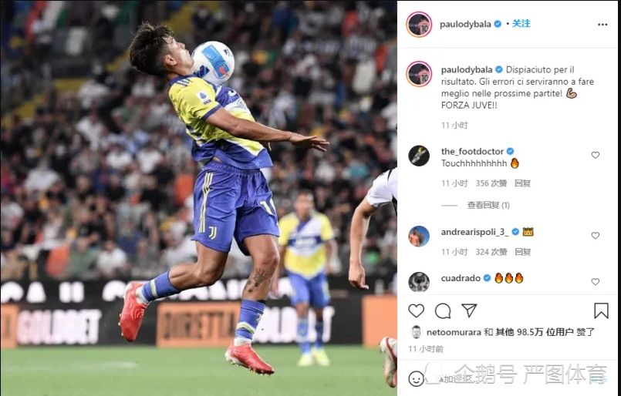Like the post with the heart icon

417,311
